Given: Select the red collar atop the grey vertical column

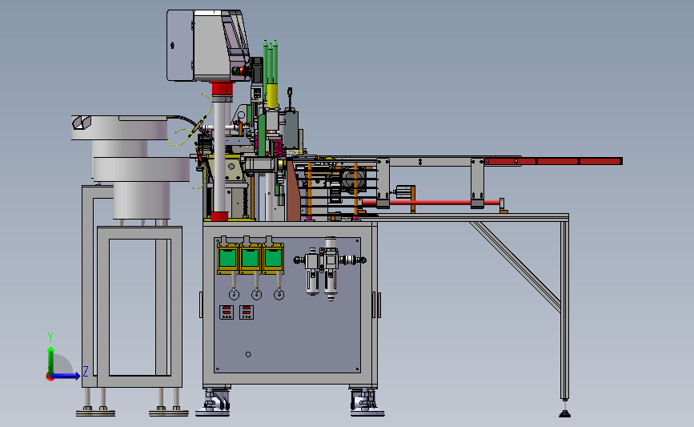Looking at the screenshot, I should pyautogui.click(x=222, y=89).
